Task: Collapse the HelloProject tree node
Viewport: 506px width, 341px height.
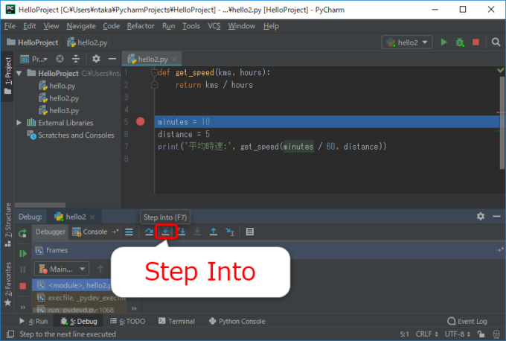Action: click(19, 73)
